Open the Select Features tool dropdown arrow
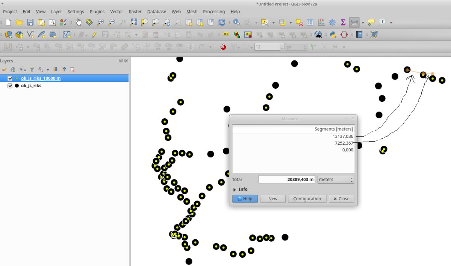Screen dimensions: 451x266 (273, 23)
